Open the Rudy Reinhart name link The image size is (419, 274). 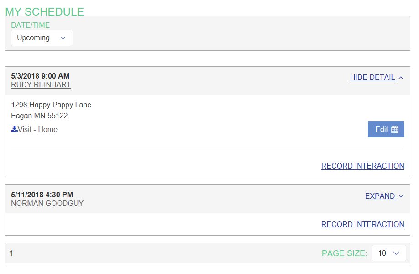(x=41, y=85)
